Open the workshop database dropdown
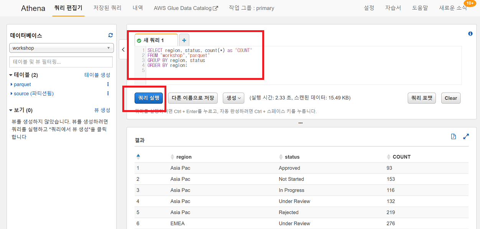Image resolution: width=480 pixels, height=229 pixels. pyautogui.click(x=61, y=48)
